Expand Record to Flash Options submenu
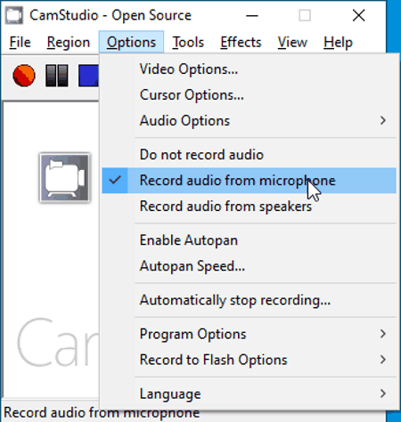The image size is (401, 422). (x=249, y=360)
